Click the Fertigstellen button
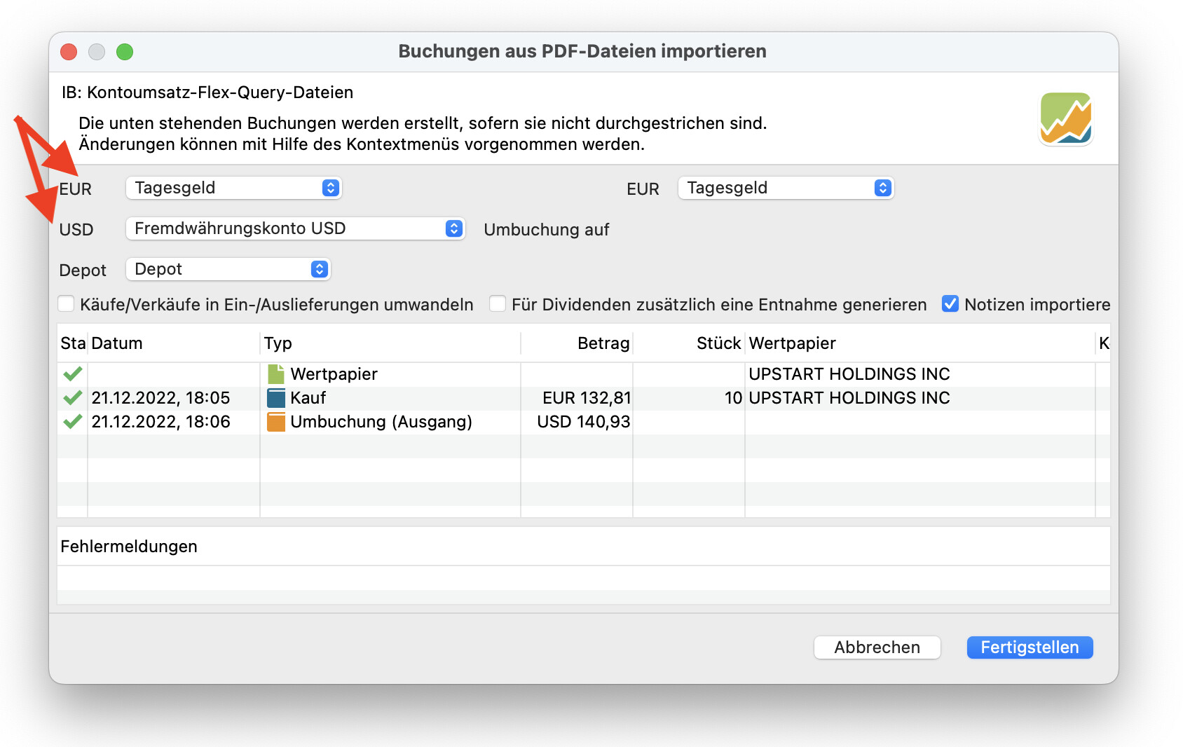Screen dimensions: 1183x747 pyautogui.click(x=1030, y=647)
